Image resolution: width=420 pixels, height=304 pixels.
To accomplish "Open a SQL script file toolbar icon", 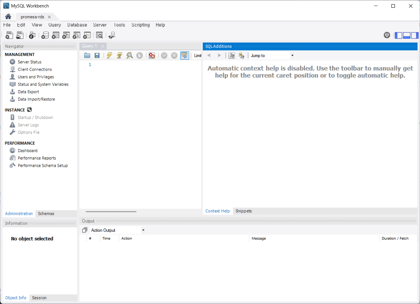I will coord(20,35).
